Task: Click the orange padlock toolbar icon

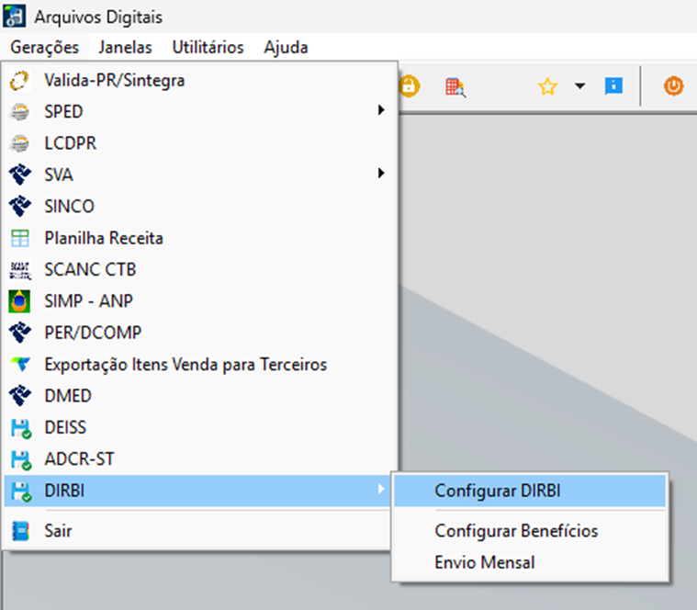Action: tap(409, 85)
